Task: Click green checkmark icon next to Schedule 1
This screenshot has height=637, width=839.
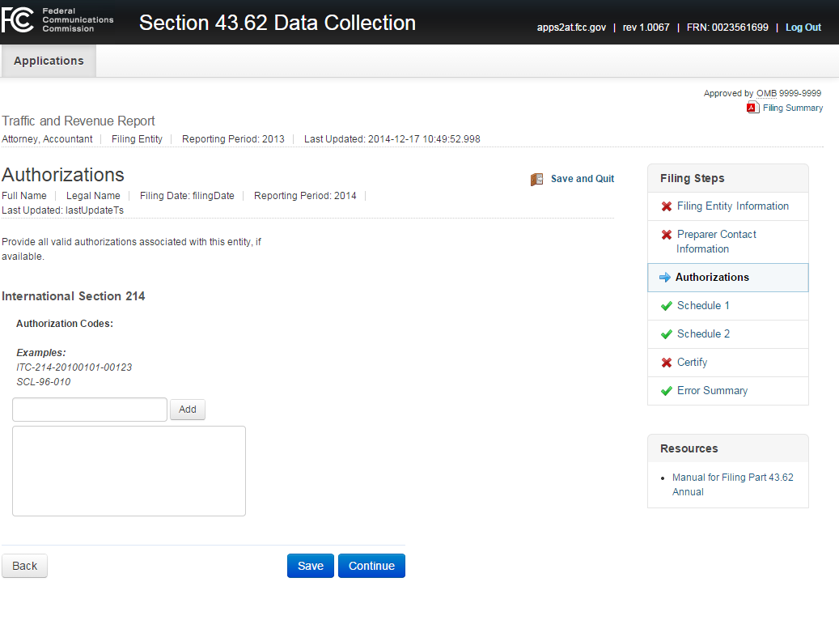Action: point(667,306)
